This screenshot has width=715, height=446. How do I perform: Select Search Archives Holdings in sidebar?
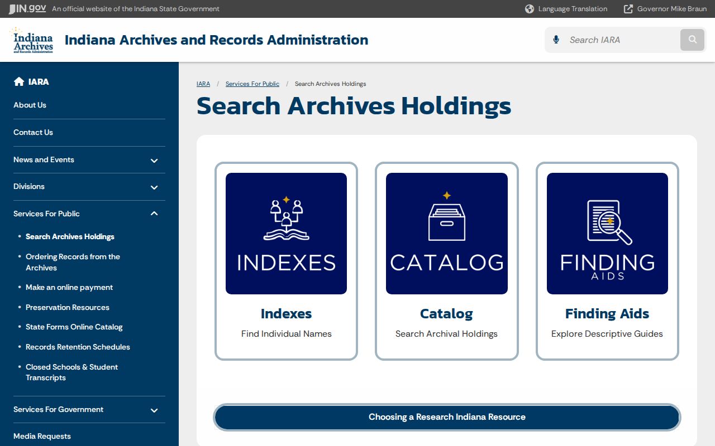click(x=70, y=236)
